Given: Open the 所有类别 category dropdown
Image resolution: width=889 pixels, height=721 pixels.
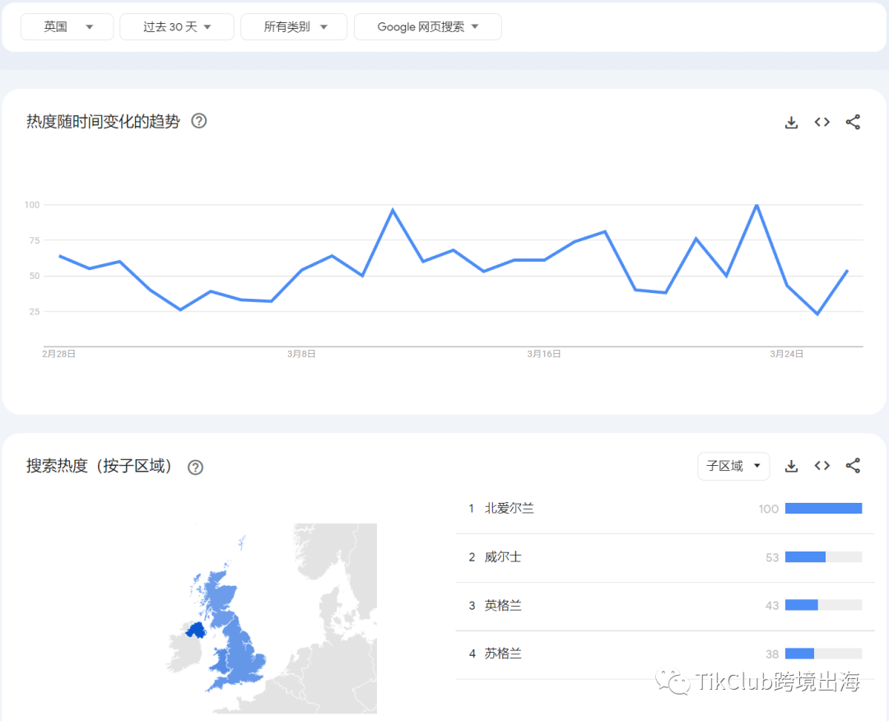Looking at the screenshot, I should point(294,26).
